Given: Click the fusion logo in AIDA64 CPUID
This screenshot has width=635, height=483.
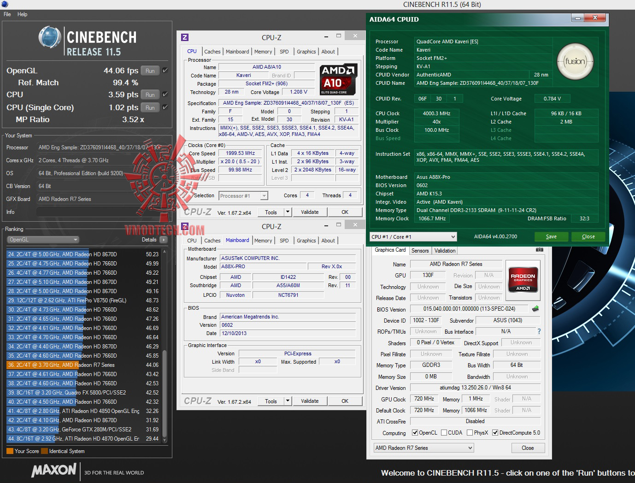Looking at the screenshot, I should click(x=575, y=62).
